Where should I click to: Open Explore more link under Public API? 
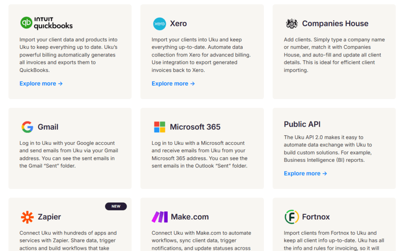point(305,174)
